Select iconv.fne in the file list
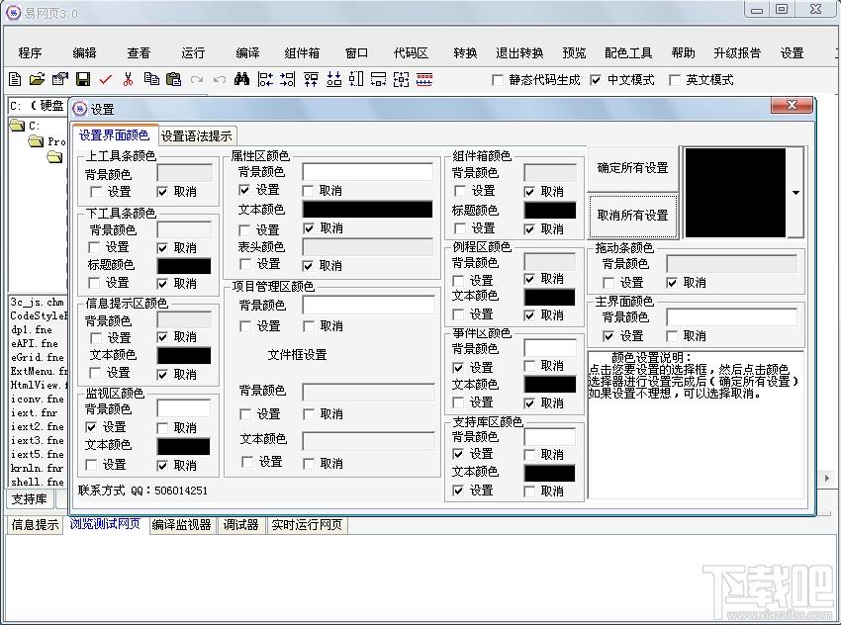Viewport: 841px width, 625px height. [38, 399]
